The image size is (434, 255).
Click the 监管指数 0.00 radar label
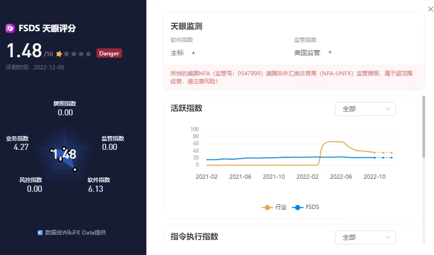point(113,143)
